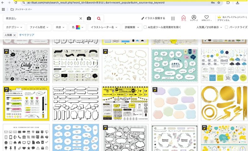248x151 pixels.
Task: Open the browser downloads icon
Action: [237, 3]
